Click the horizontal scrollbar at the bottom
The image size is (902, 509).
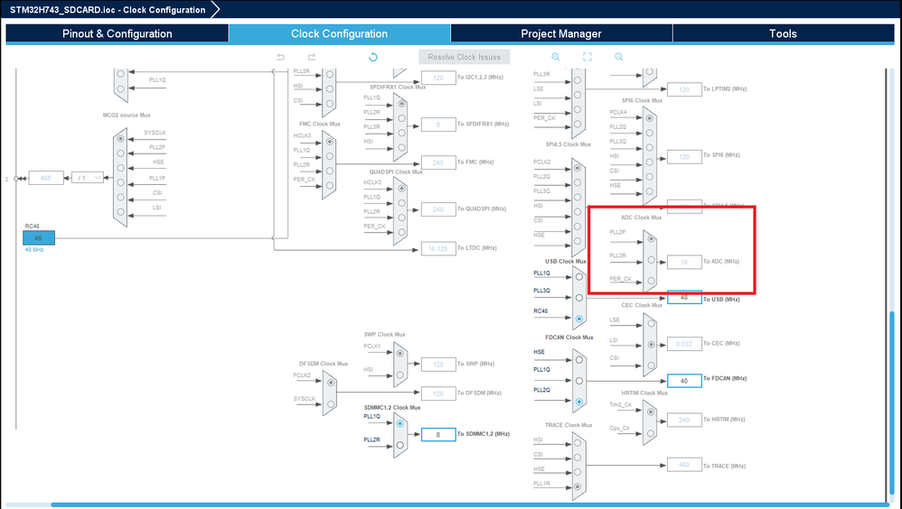[470, 505]
